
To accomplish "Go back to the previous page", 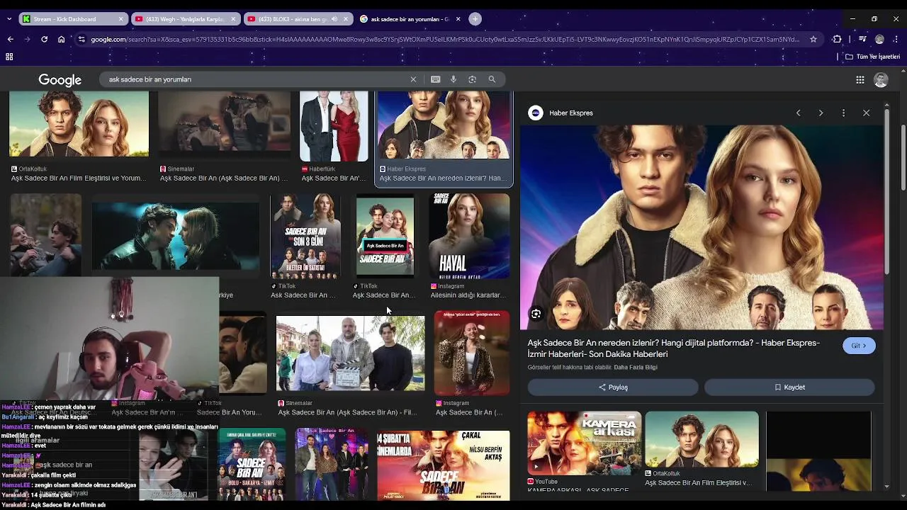I will tap(10, 40).
